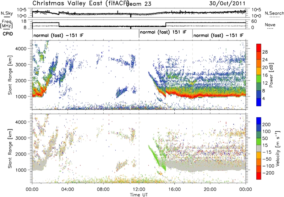Click the "24" value on the power color bar
The image size is (284, 197).
point(265,60)
